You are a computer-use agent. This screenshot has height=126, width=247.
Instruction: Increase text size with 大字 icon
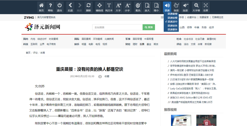pos(118,7)
